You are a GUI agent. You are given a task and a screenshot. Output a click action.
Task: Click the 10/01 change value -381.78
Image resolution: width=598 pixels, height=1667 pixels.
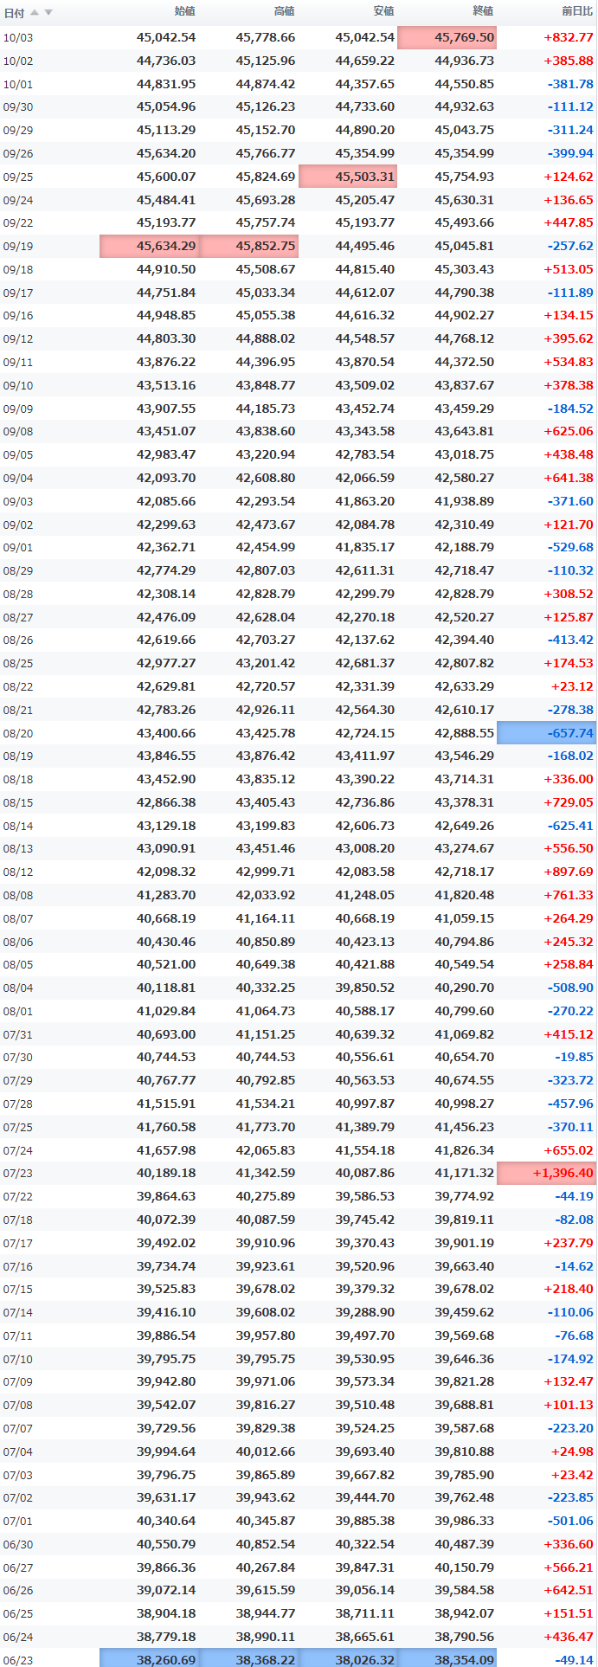click(570, 84)
